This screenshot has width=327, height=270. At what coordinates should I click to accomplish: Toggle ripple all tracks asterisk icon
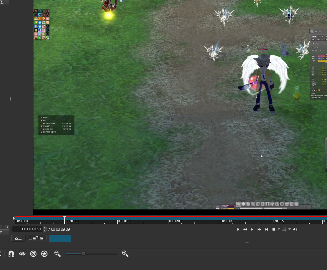tap(44, 254)
